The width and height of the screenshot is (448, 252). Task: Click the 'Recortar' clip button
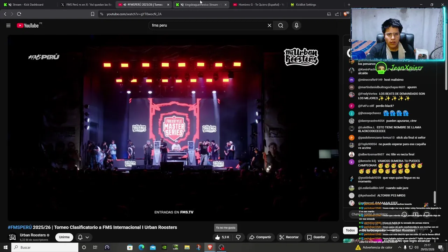tap(289, 237)
